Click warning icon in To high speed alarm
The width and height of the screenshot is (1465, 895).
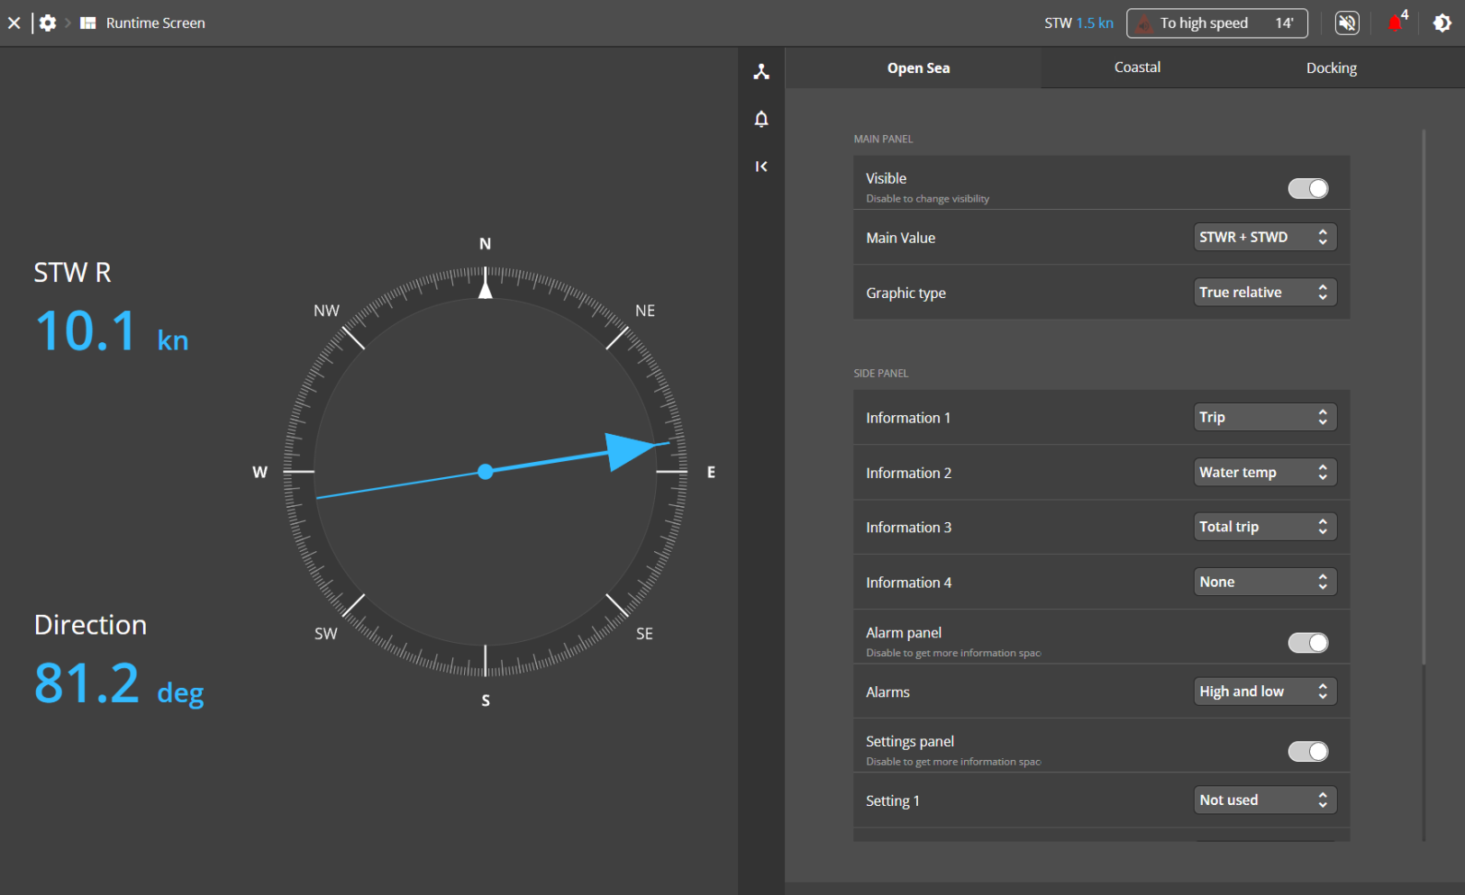coord(1144,23)
